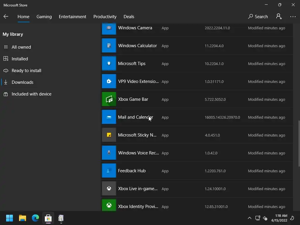The width and height of the screenshot is (300, 225).
Task: Click the Microsoft Sticky Notes icon
Action: tap(109, 135)
